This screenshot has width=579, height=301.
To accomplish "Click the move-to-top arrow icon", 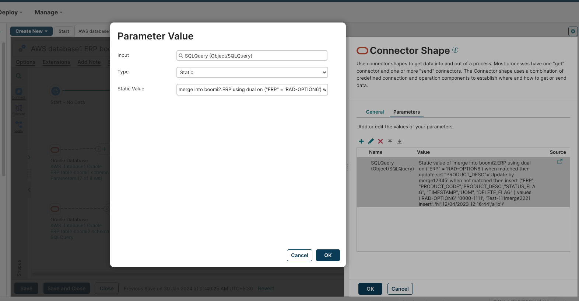I will 390,141.
